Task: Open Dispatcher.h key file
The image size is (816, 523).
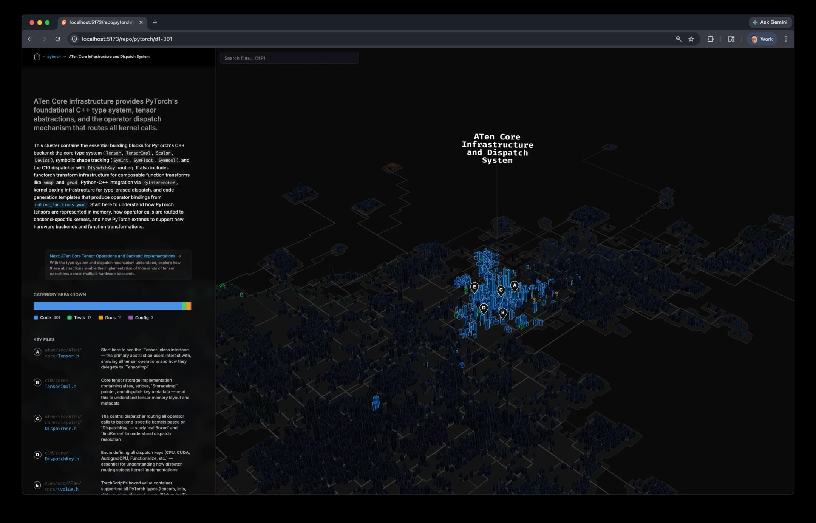Action: pos(60,429)
